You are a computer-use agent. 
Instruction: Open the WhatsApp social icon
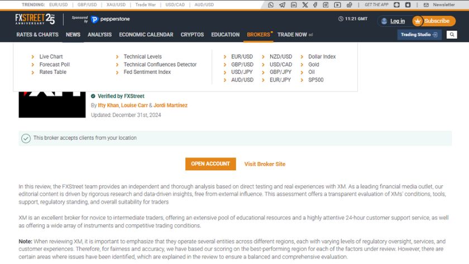[x=271, y=5]
